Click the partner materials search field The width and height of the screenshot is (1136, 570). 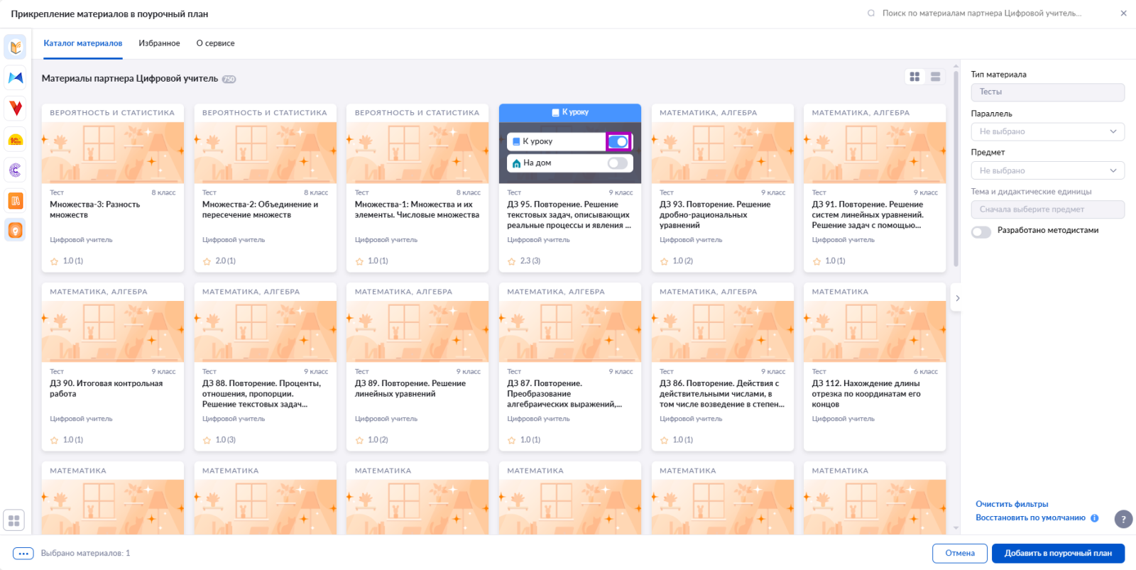coord(982,13)
